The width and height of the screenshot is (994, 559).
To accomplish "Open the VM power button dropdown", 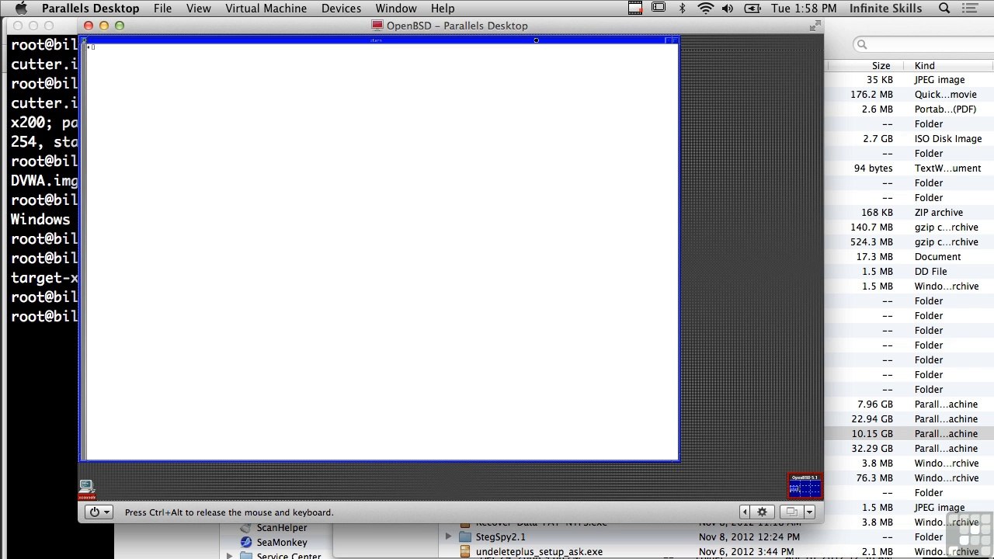I will click(99, 512).
